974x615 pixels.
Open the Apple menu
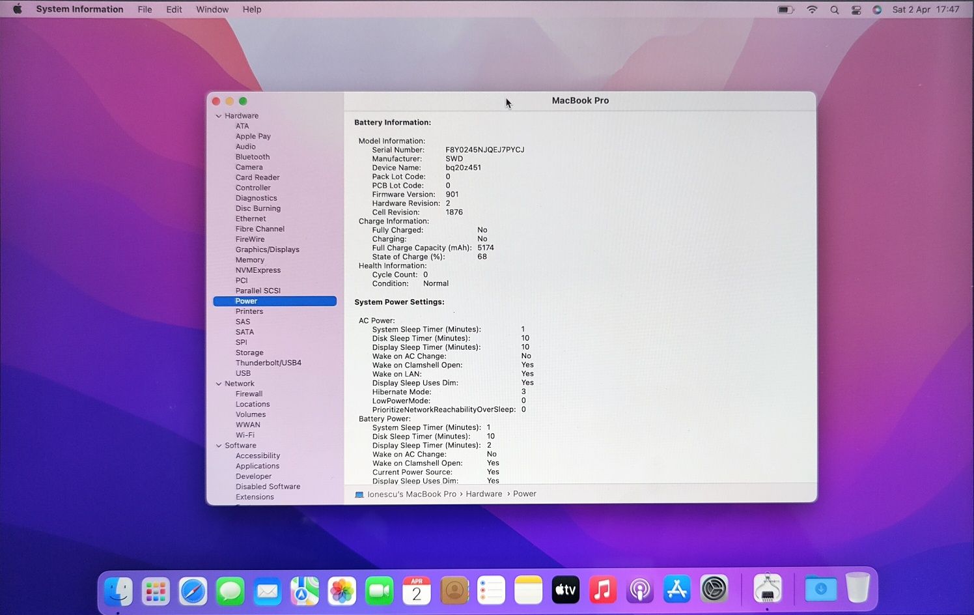point(18,9)
